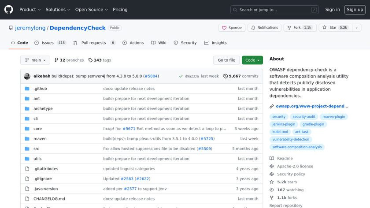Open the Insights tab

(215, 43)
